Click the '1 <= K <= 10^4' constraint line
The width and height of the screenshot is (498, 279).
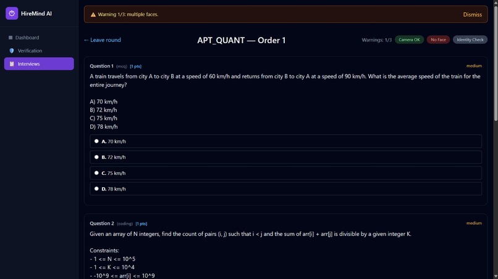pyautogui.click(x=112, y=267)
